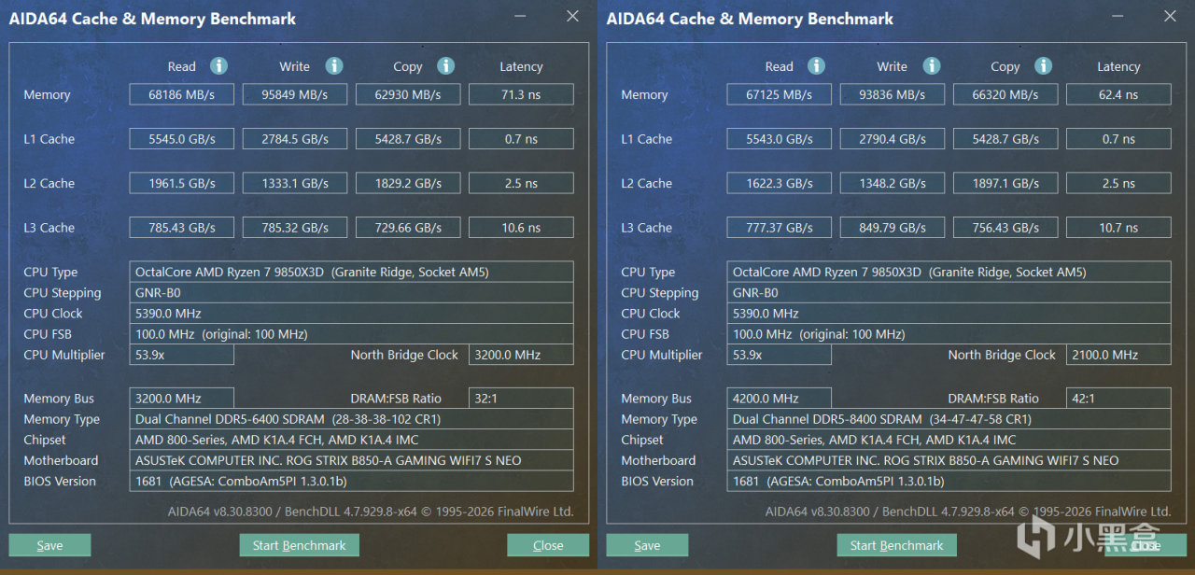
Task: Select L3 Cache Write value 785.32 GB/s
Action: click(x=295, y=228)
